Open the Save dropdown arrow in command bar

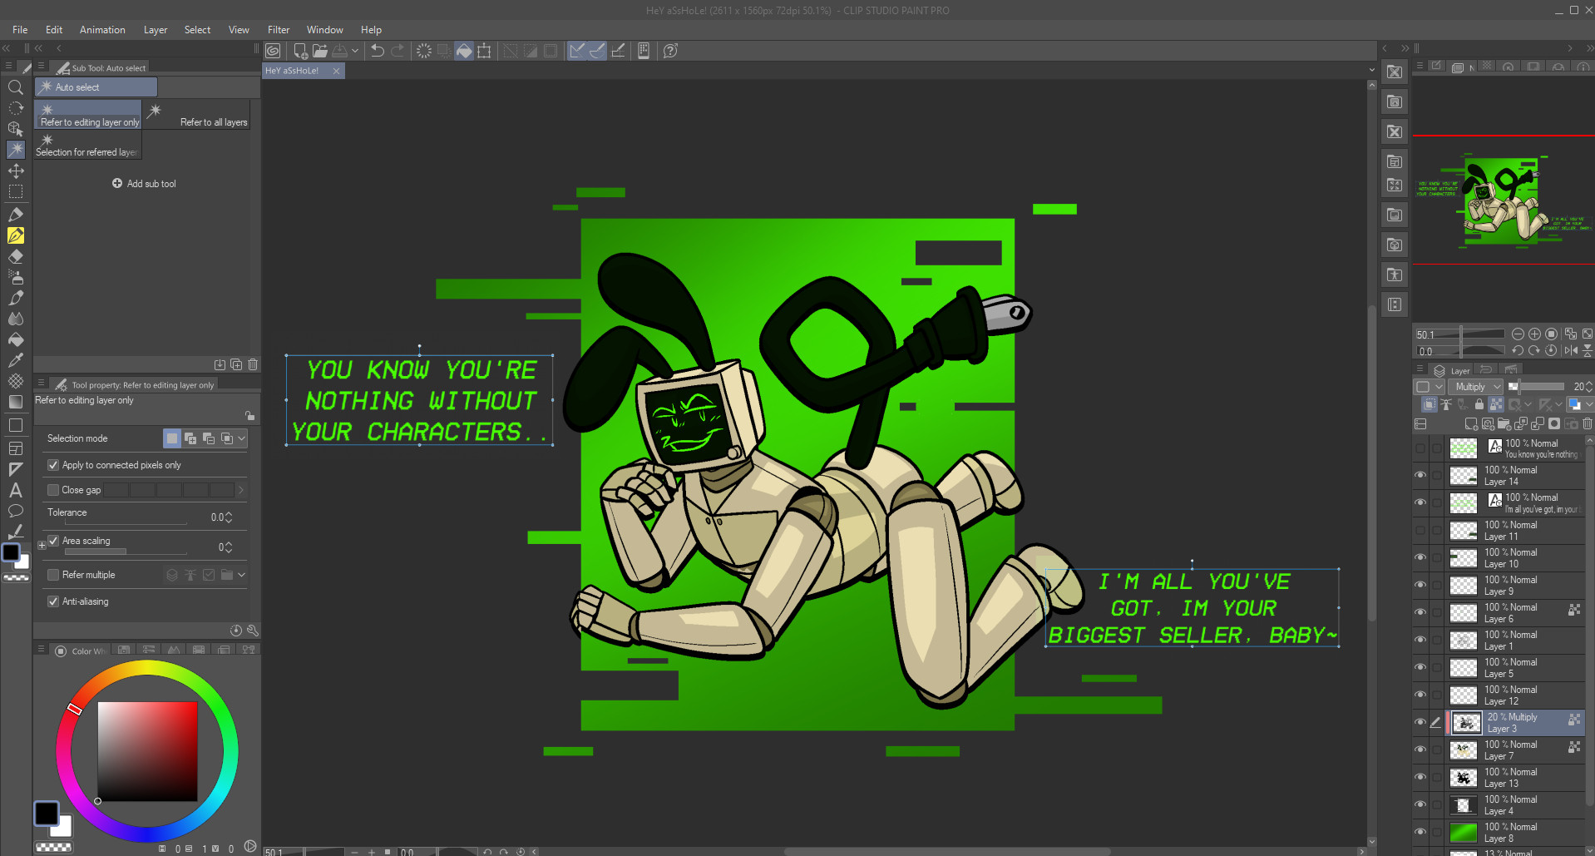click(x=355, y=51)
